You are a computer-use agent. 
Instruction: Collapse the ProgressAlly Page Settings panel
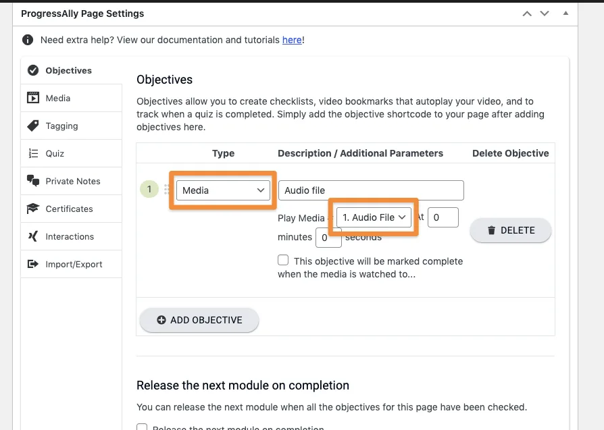coord(565,14)
